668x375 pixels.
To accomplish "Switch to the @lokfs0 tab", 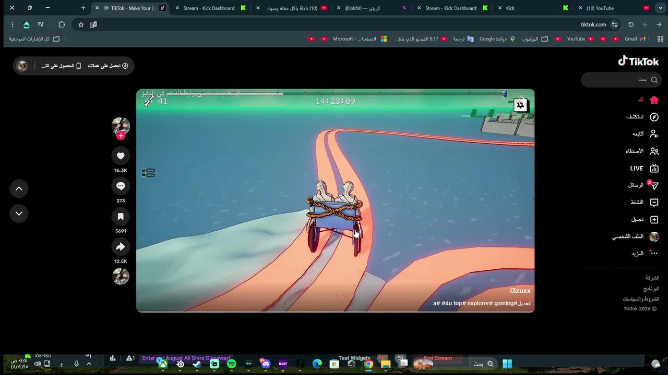I will 371,8.
